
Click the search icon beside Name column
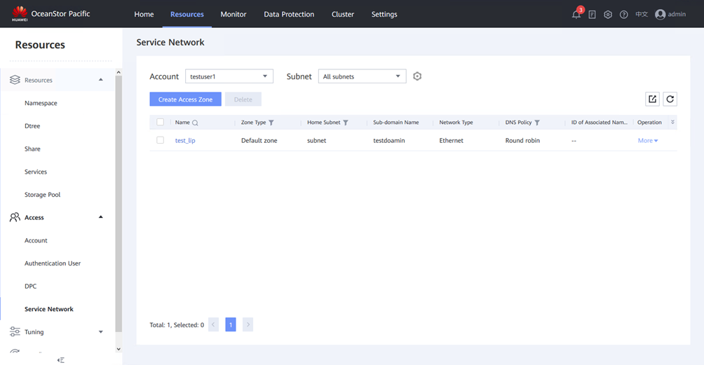[x=195, y=123]
